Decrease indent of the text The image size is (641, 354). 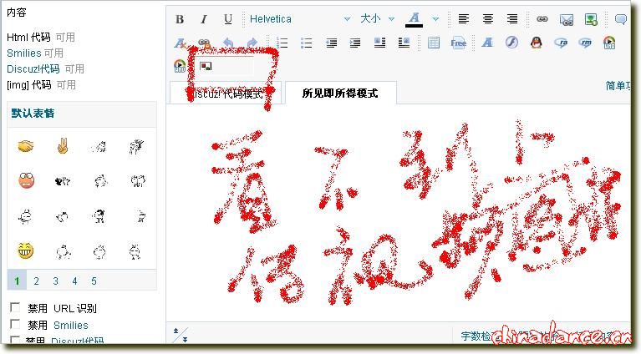click(x=331, y=43)
